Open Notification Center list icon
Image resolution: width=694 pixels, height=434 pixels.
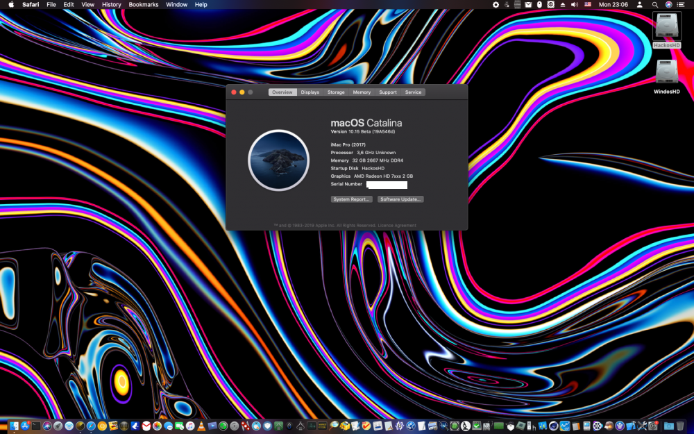(681, 4)
